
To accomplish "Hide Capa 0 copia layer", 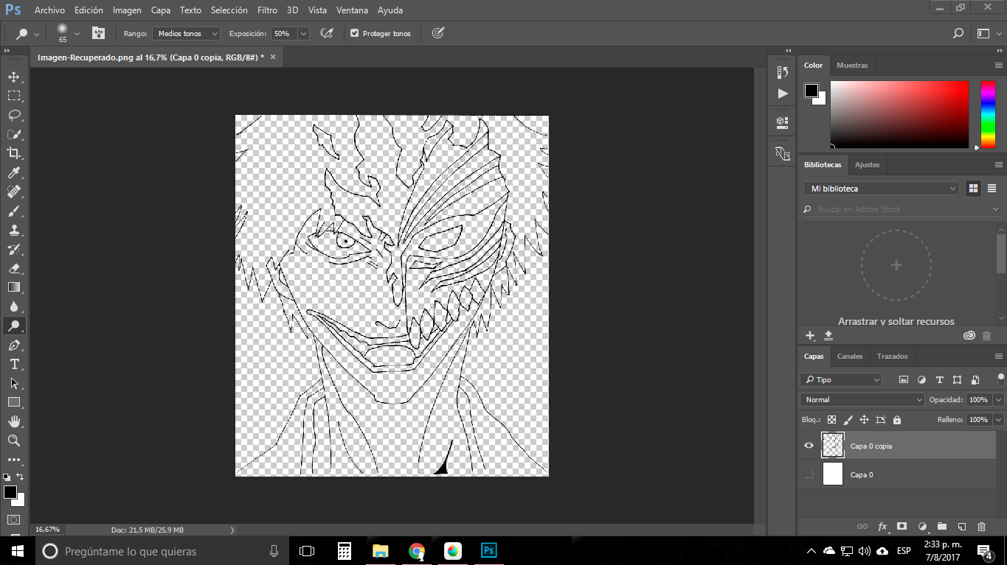I will coord(809,446).
